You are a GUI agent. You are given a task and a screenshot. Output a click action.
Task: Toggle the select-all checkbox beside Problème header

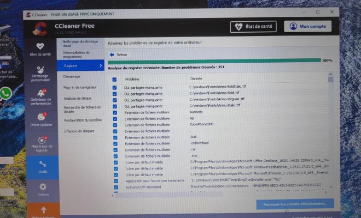[114, 80]
